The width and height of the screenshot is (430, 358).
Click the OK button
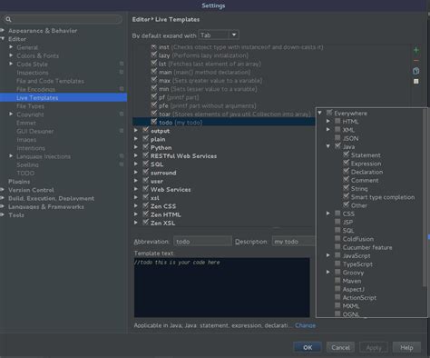tap(308, 347)
